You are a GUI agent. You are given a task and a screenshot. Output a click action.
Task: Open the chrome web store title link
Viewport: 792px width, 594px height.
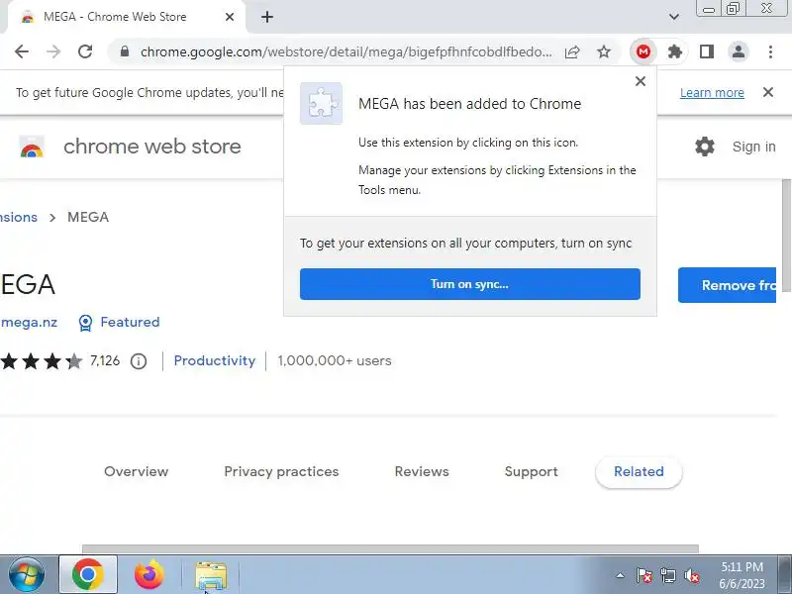pyautogui.click(x=152, y=147)
